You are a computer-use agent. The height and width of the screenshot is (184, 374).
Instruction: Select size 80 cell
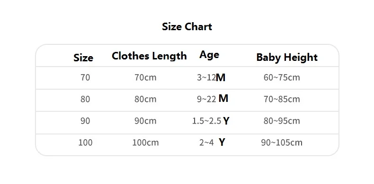pyautogui.click(x=85, y=99)
